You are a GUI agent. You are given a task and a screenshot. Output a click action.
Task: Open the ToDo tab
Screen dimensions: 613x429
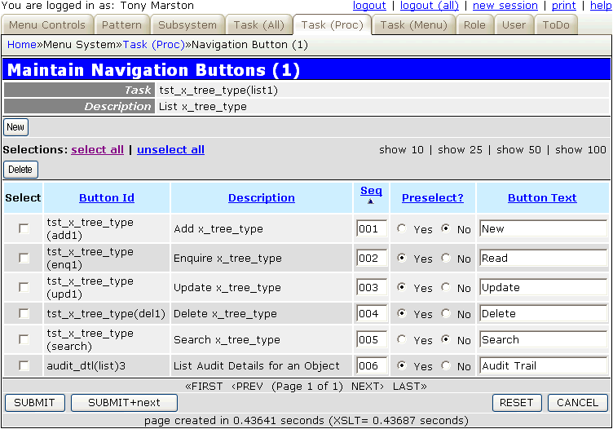[556, 24]
